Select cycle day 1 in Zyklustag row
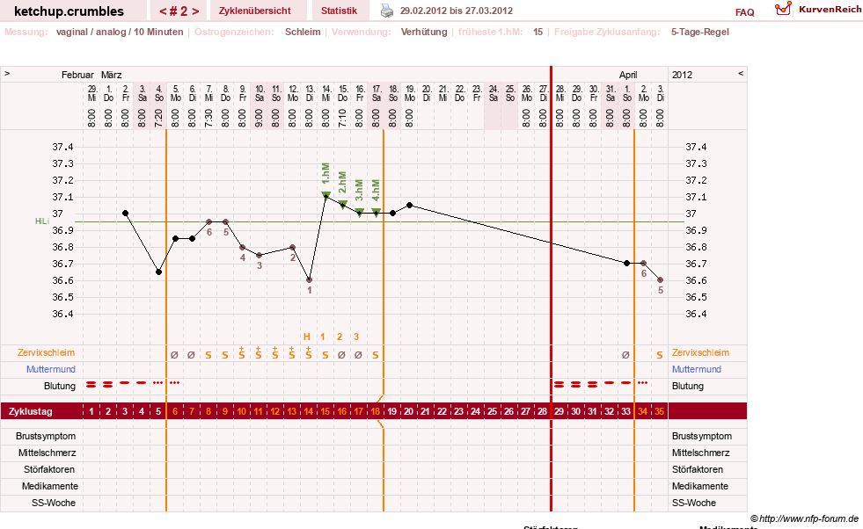This screenshot has height=529, width=863. 91,411
